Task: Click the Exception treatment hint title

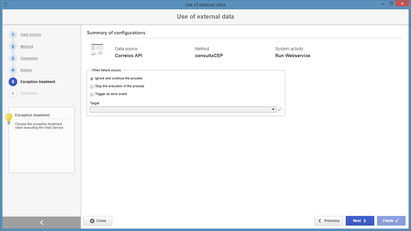Action: click(x=32, y=115)
